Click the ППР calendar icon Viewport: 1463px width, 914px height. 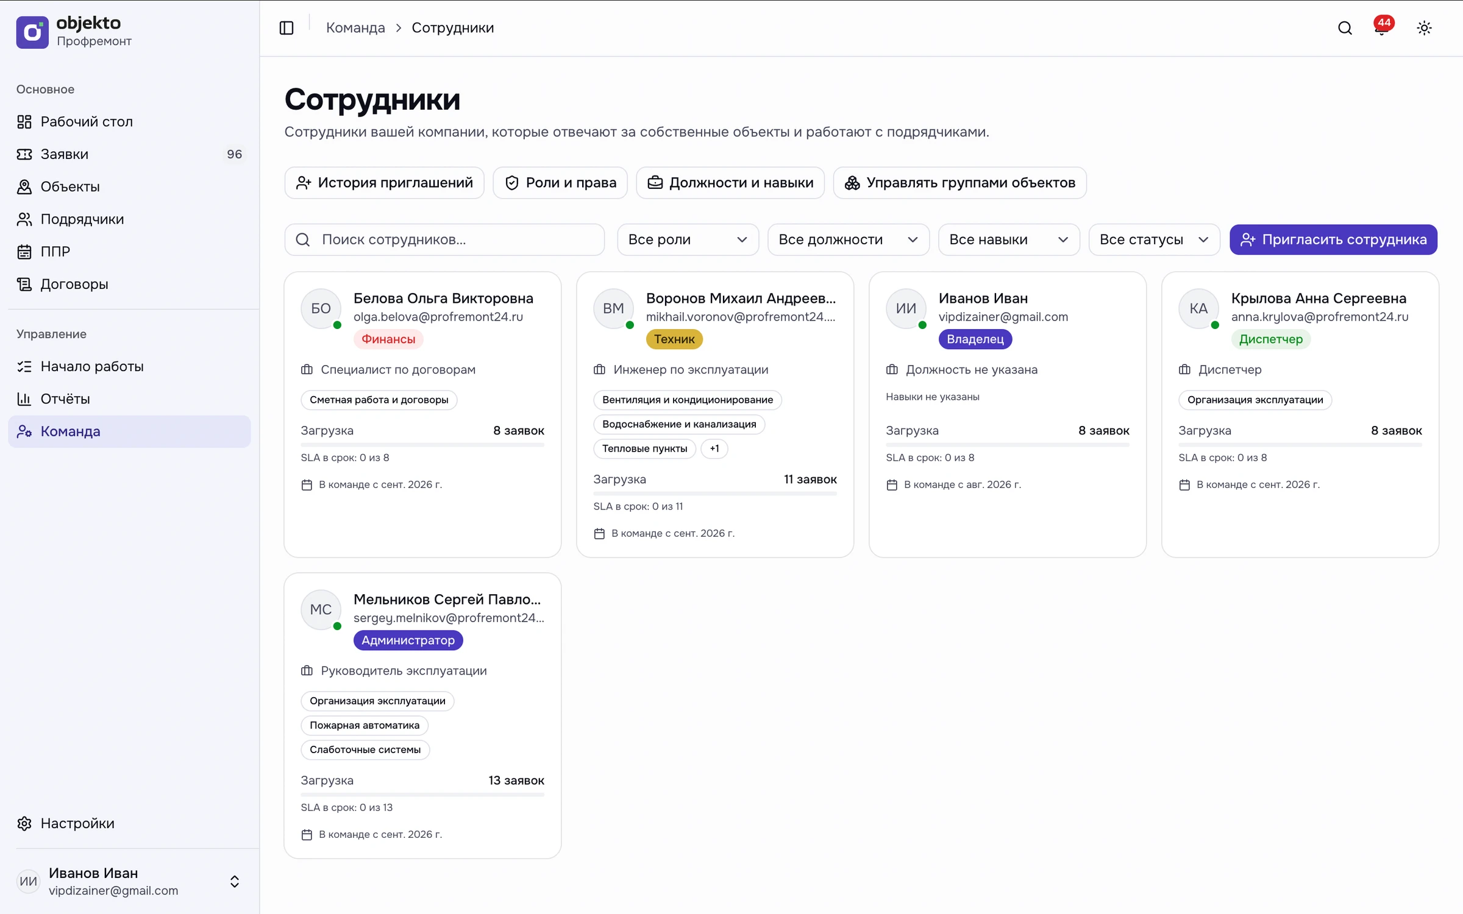pyautogui.click(x=24, y=252)
